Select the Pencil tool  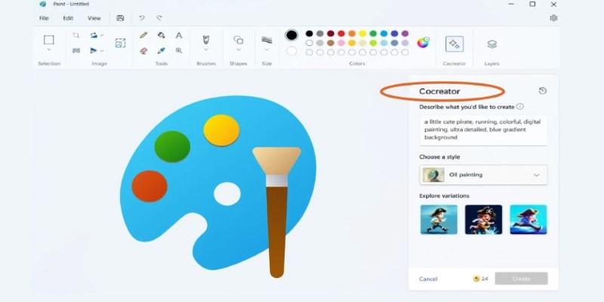point(143,35)
